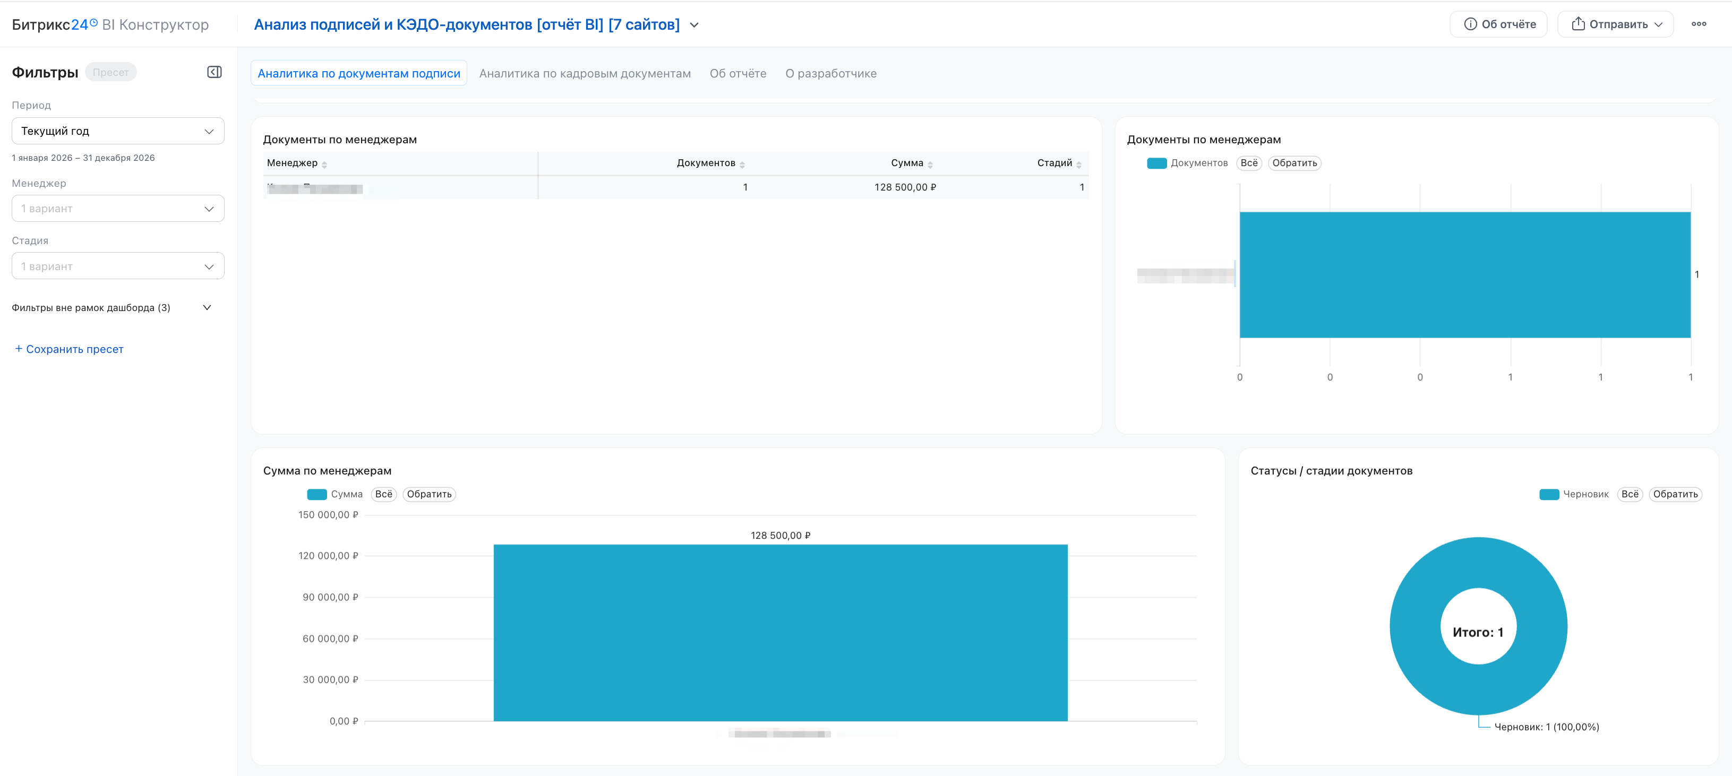1732x776 pixels.
Task: Click Всё in Статусы / стадии legend
Action: 1630,495
